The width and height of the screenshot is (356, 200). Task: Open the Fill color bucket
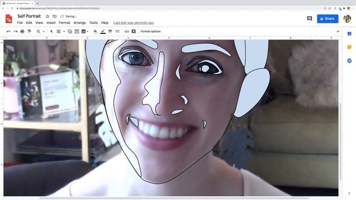coord(96,32)
